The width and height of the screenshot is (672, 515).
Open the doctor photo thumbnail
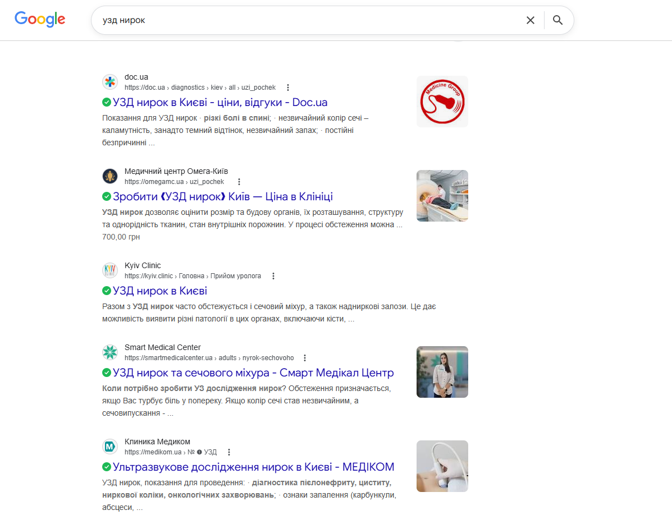pyautogui.click(x=442, y=371)
